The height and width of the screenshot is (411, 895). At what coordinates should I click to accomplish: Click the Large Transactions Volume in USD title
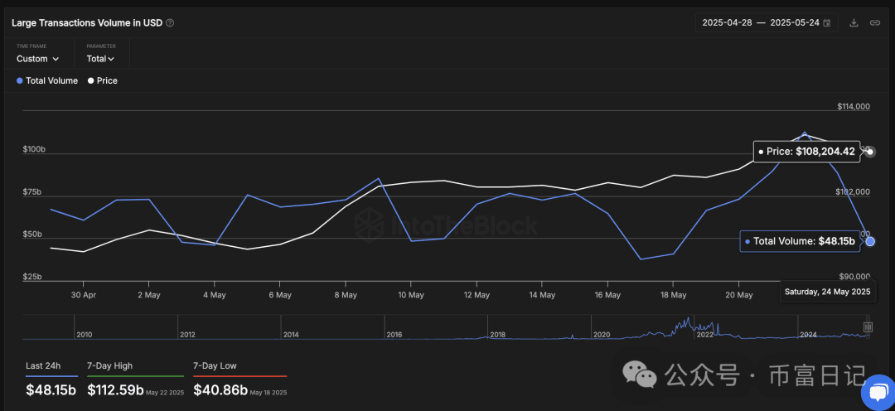pos(87,23)
